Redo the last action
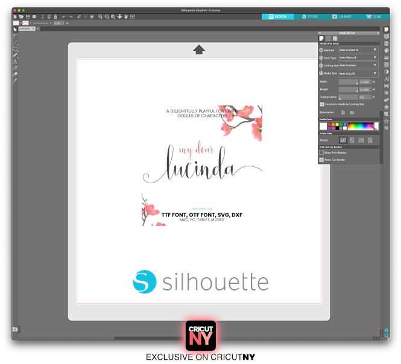This screenshot has height=364, width=401. point(71,17)
